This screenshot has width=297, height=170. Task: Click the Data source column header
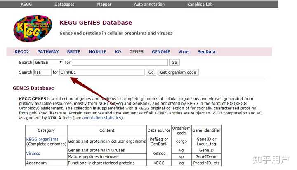[x=159, y=130]
